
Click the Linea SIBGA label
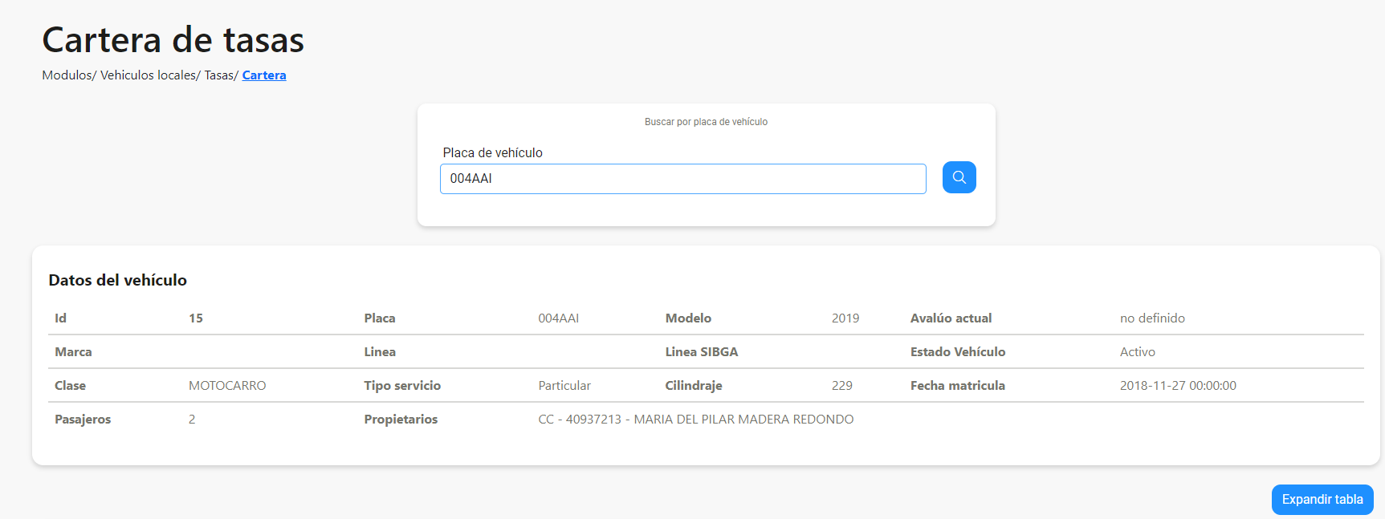click(x=702, y=352)
